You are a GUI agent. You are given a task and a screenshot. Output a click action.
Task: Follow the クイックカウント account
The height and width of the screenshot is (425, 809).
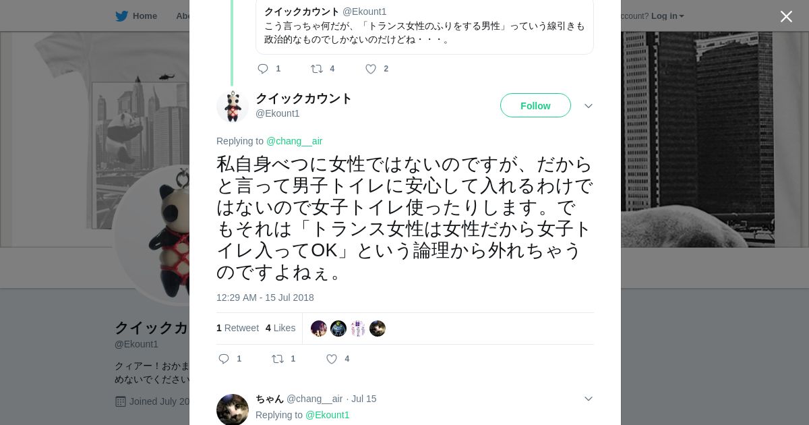coord(535,106)
